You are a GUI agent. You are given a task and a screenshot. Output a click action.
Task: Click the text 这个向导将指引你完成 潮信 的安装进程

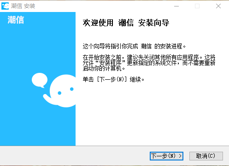(x=134, y=46)
